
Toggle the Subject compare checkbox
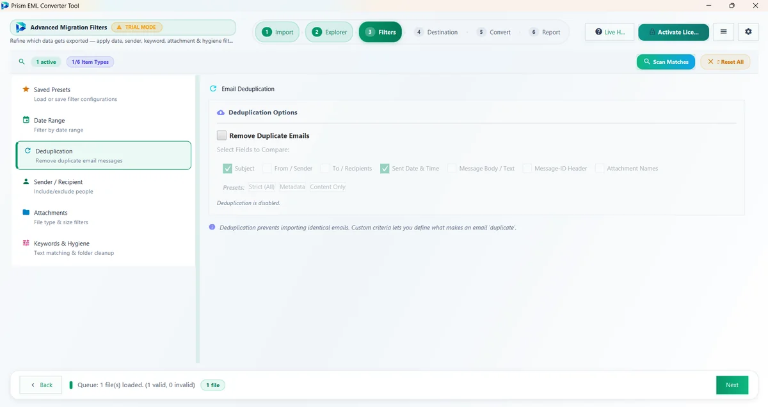(x=227, y=169)
